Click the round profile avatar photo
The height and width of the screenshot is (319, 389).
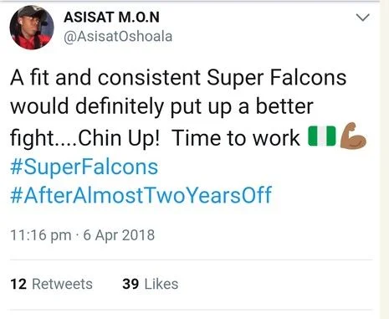click(x=32, y=27)
